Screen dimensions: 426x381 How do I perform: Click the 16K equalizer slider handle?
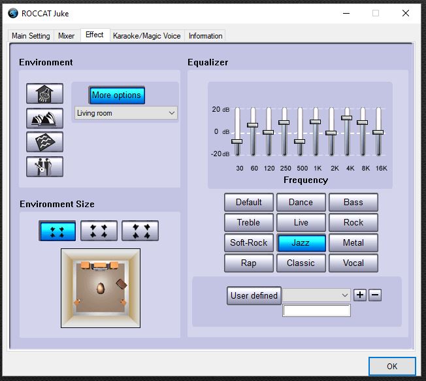[x=378, y=133]
